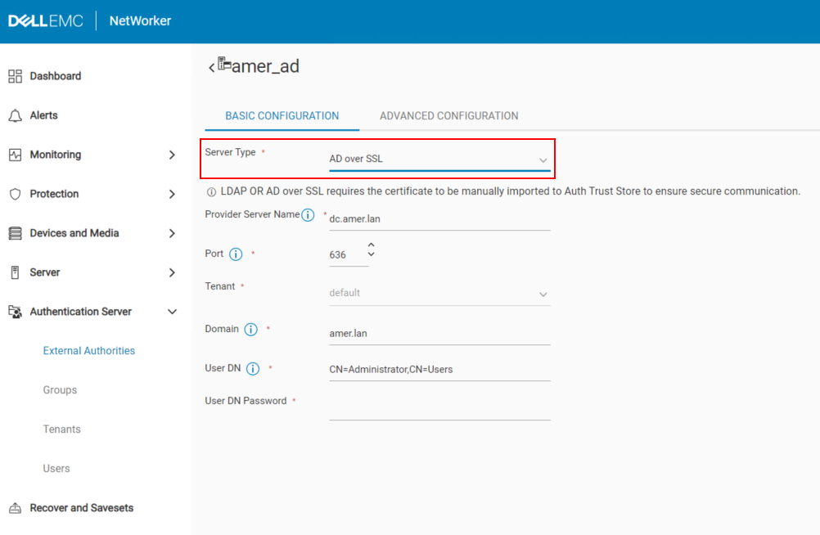
Task: Click the info icon beside Provider Server Name
Action: pyautogui.click(x=307, y=214)
